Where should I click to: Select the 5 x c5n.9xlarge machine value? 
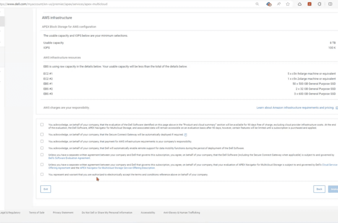click(312, 73)
